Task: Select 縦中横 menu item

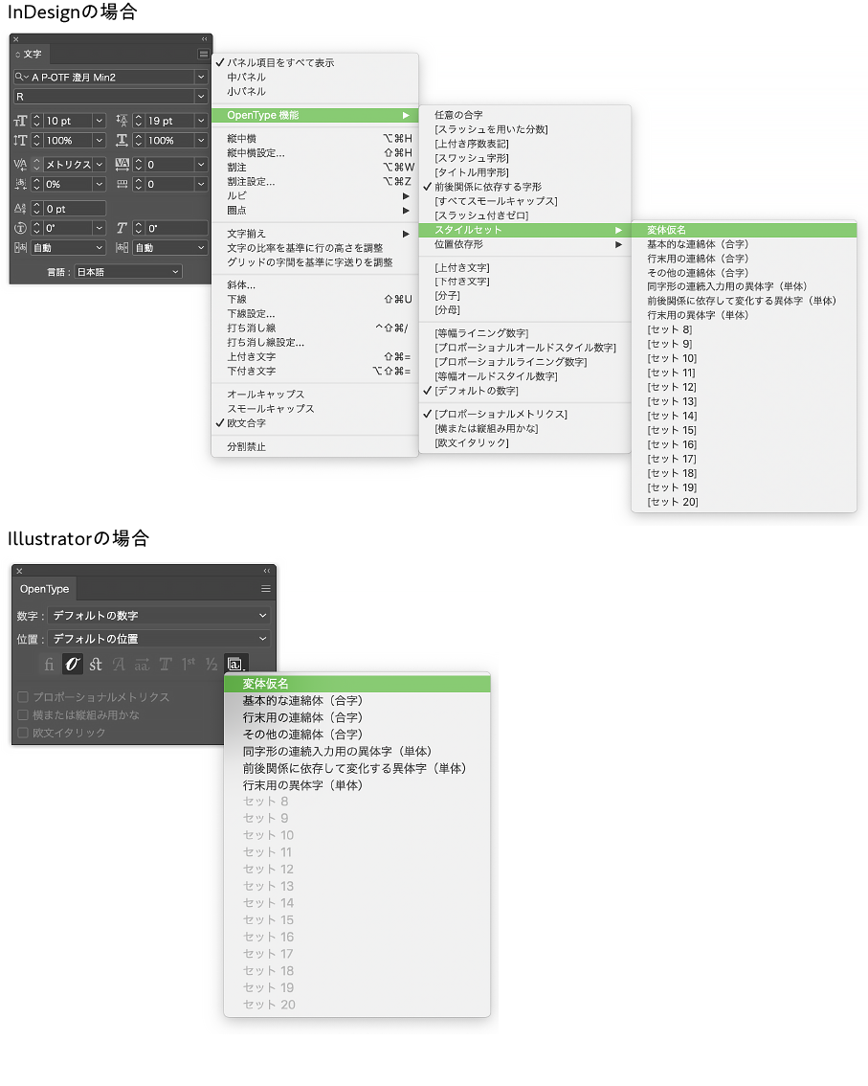Action: click(314, 139)
